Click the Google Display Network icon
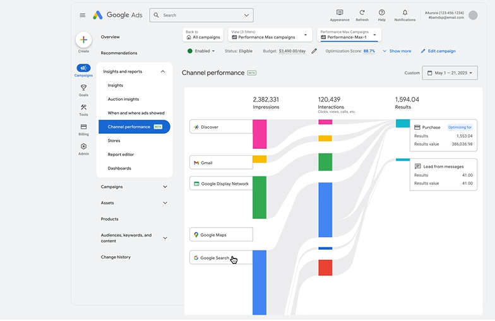 coord(196,184)
